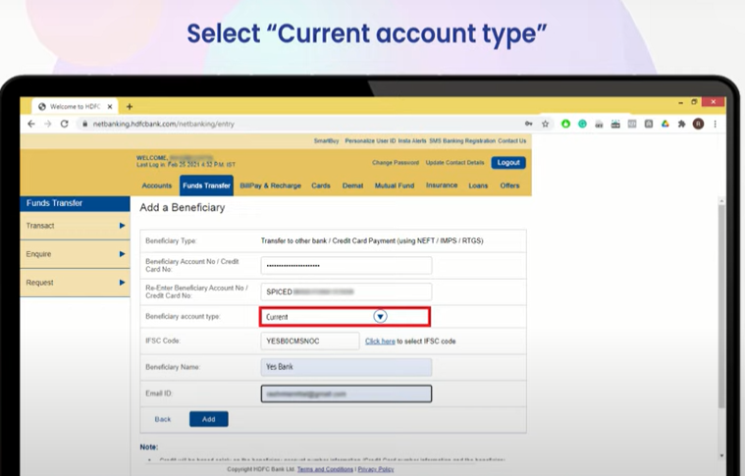Image resolution: width=745 pixels, height=476 pixels.
Task: Click the green flame extension icon
Action: pyautogui.click(x=565, y=124)
